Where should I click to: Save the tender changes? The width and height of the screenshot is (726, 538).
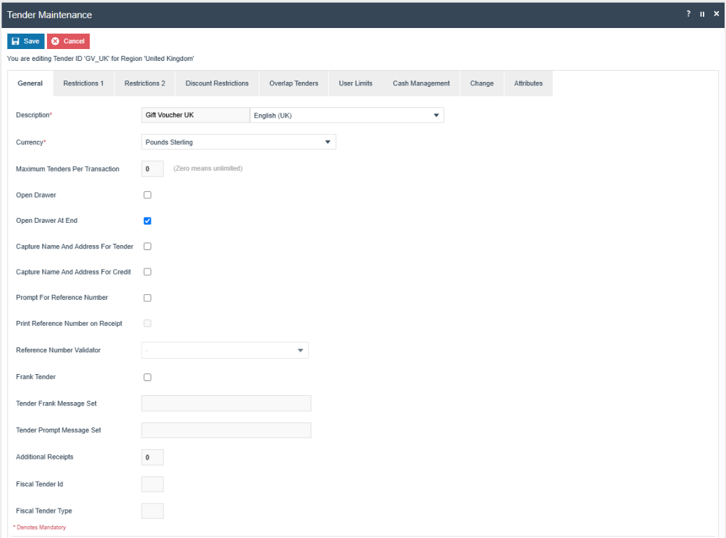click(26, 41)
